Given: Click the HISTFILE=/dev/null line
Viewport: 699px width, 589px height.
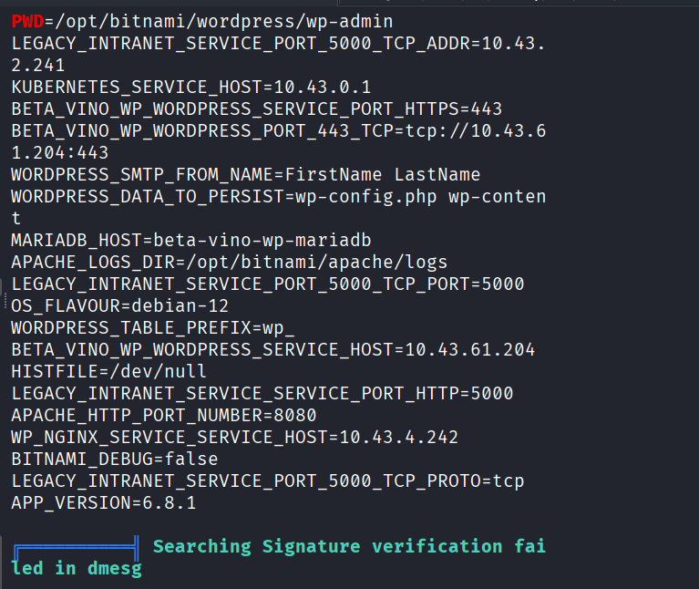Looking at the screenshot, I should click(x=109, y=372).
